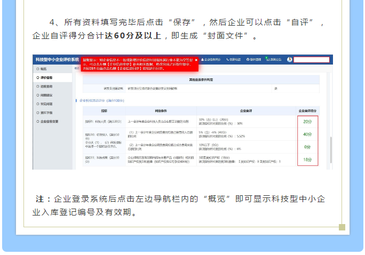Open 评价信息 in the sidebar

47,77
